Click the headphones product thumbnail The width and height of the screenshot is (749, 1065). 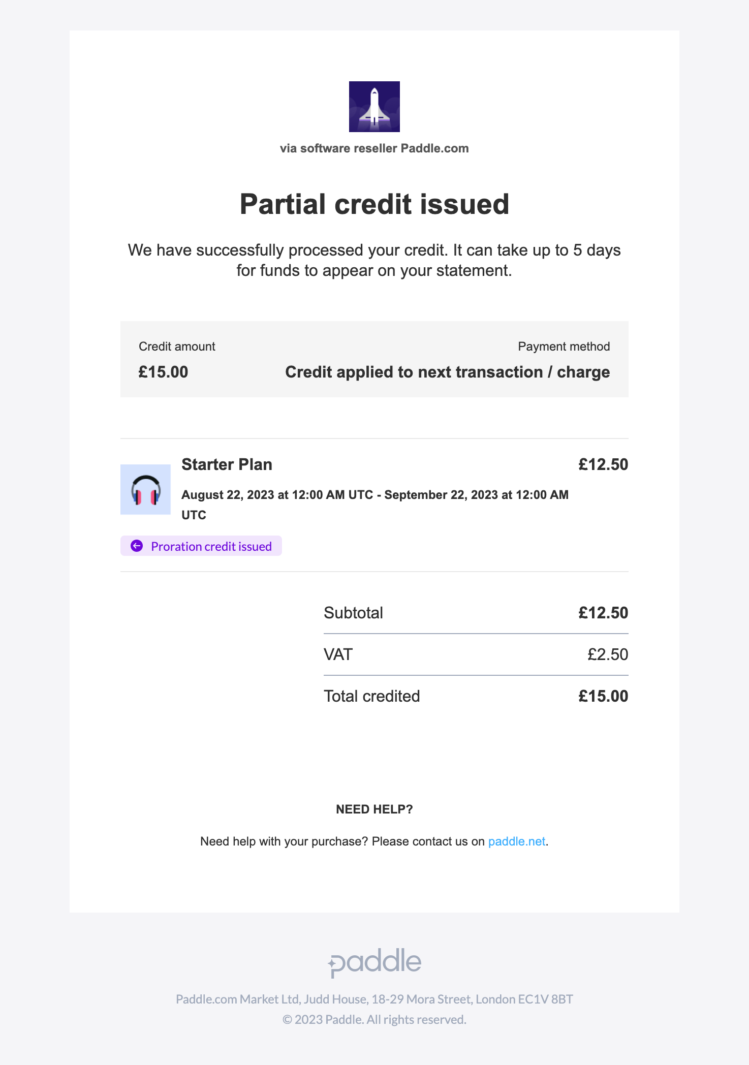(x=145, y=489)
